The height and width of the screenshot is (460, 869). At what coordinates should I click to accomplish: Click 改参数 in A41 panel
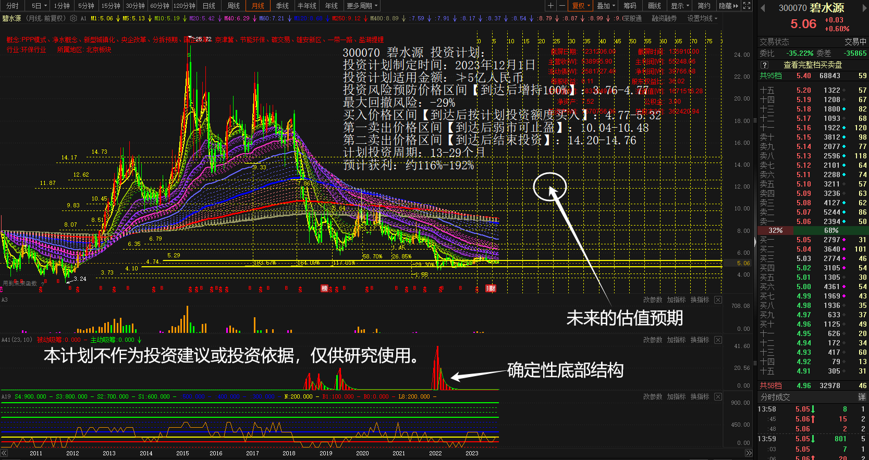653,340
